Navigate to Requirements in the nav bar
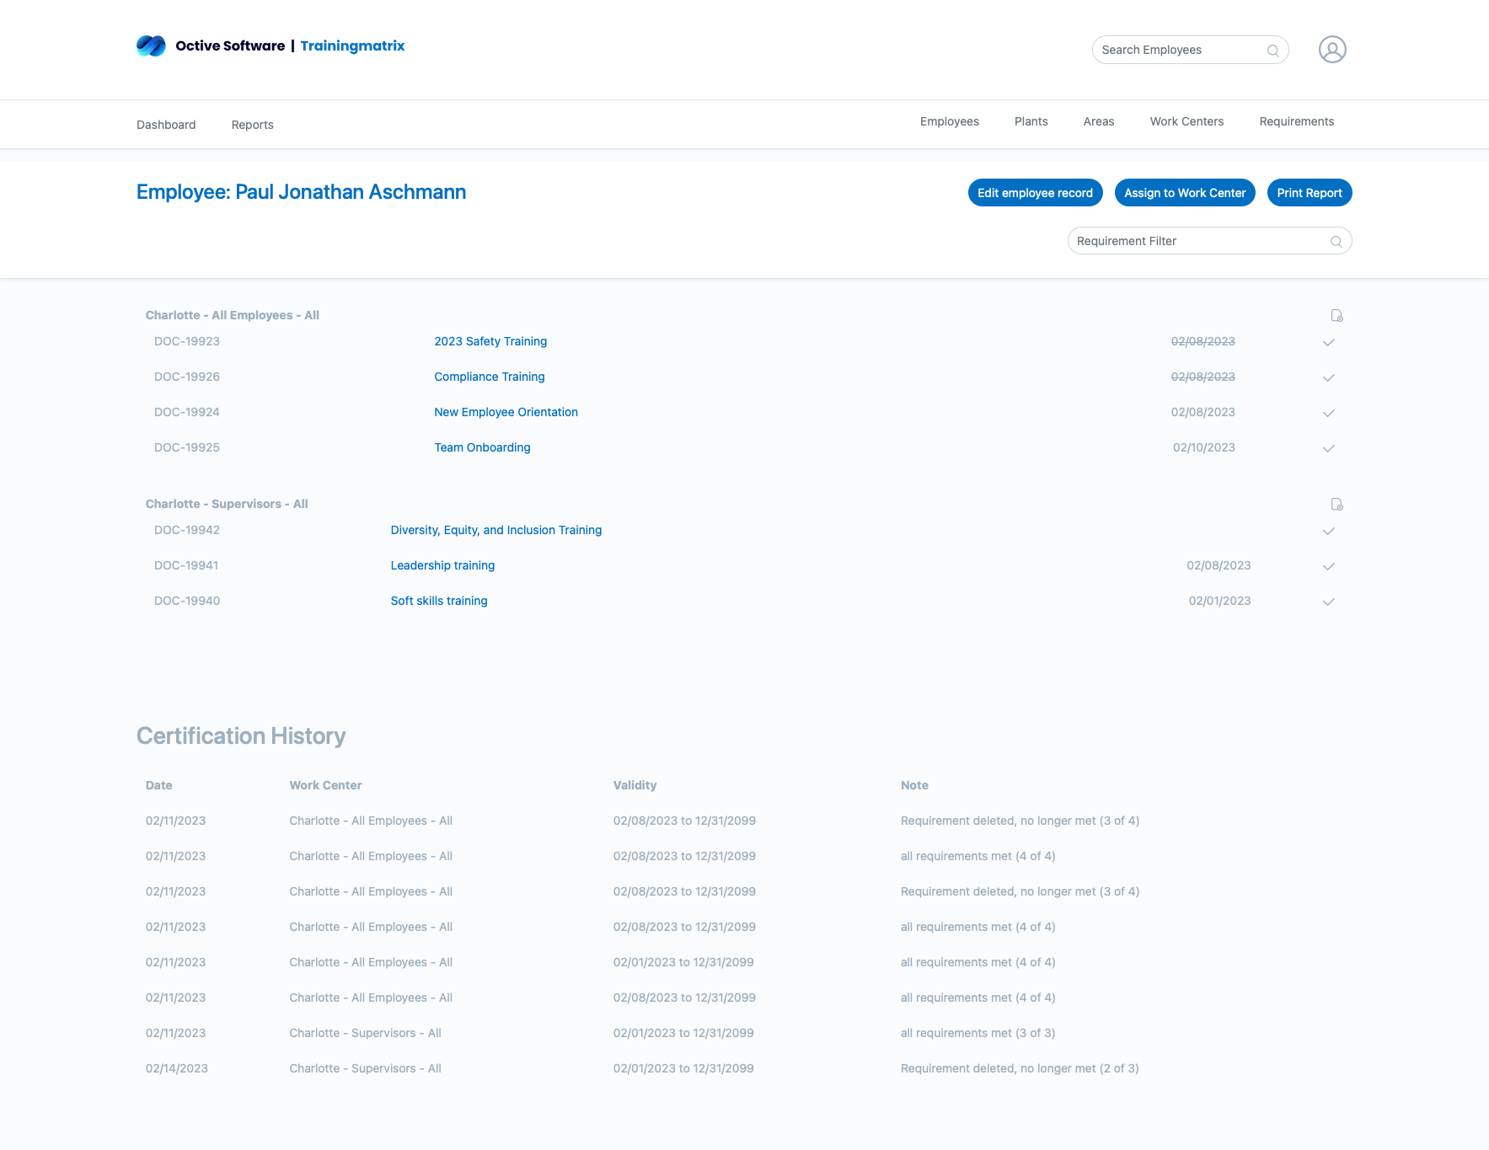The width and height of the screenshot is (1489, 1150). 1296,121
